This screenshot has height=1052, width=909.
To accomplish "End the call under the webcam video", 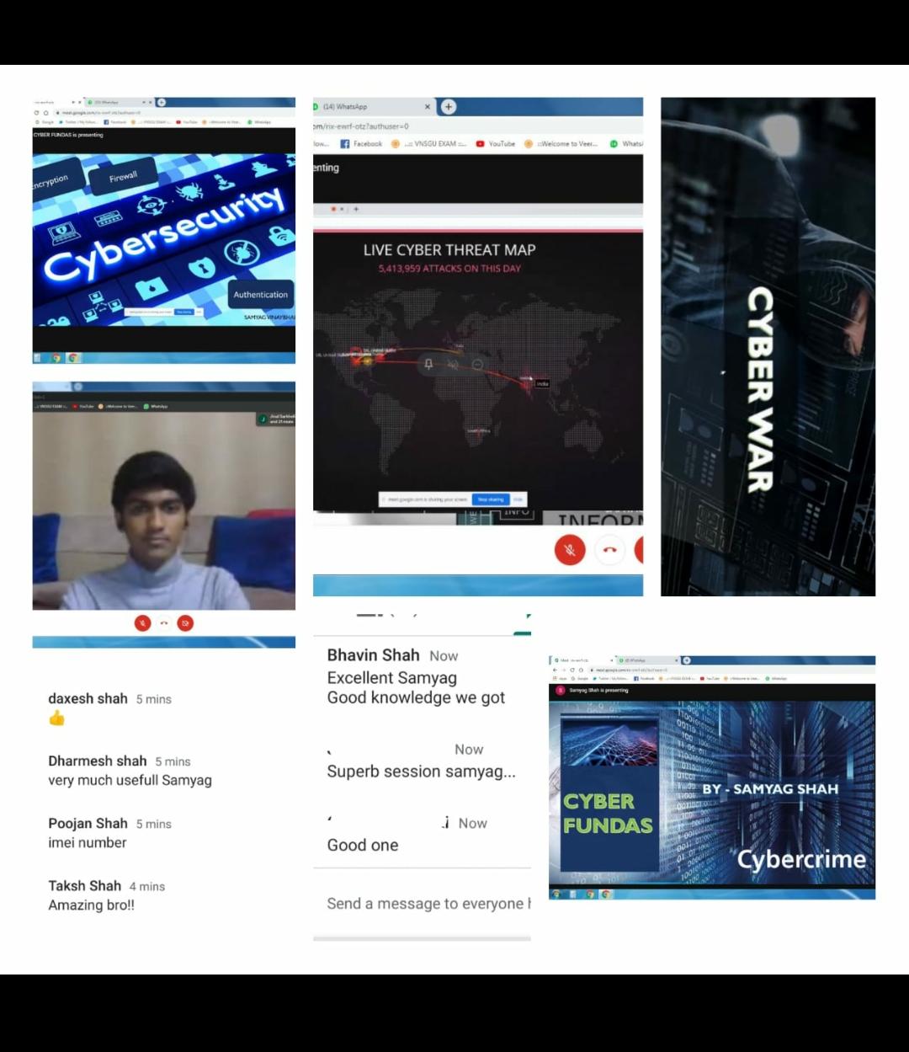I will click(x=164, y=623).
